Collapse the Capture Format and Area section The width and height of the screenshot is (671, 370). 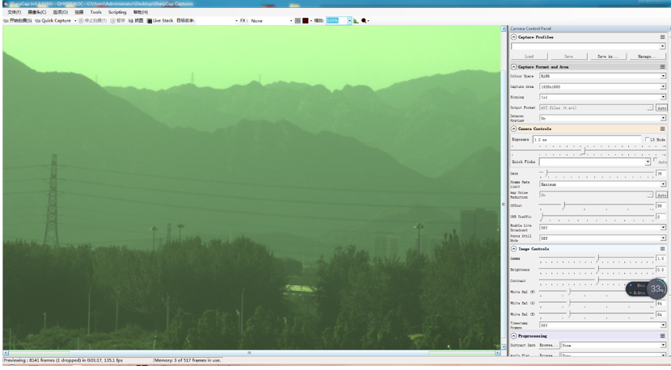(514, 67)
